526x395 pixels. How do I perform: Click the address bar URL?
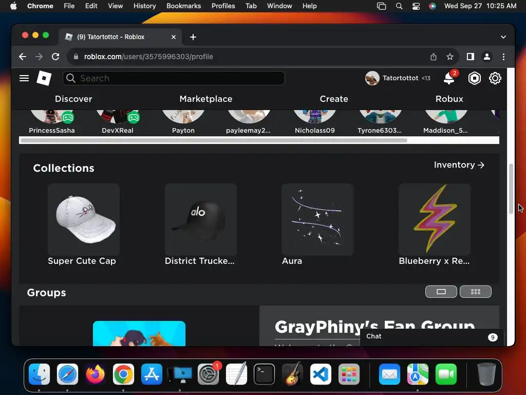pyautogui.click(x=148, y=57)
